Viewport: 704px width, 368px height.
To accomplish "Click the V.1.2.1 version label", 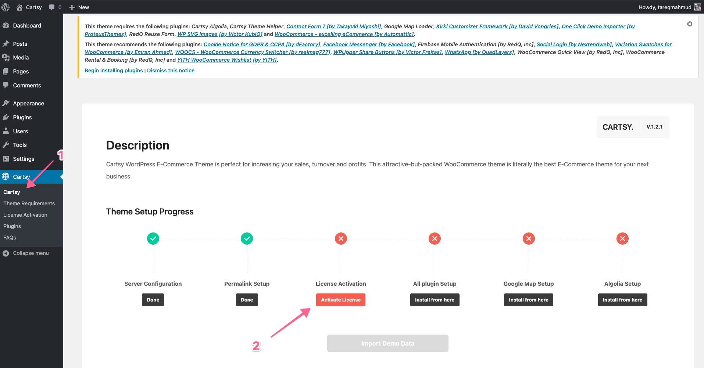I will [654, 127].
